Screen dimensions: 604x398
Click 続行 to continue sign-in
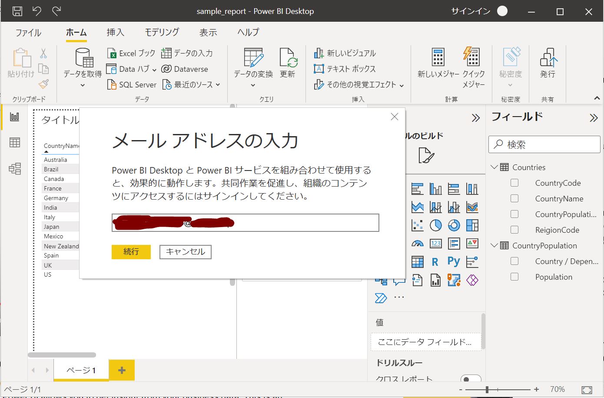tap(131, 252)
